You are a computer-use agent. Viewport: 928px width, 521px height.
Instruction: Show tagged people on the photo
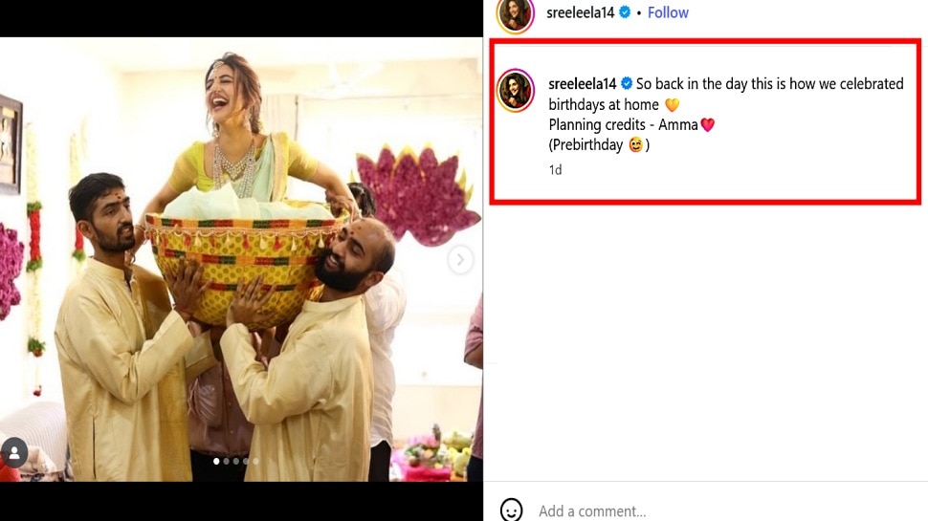click(x=14, y=451)
